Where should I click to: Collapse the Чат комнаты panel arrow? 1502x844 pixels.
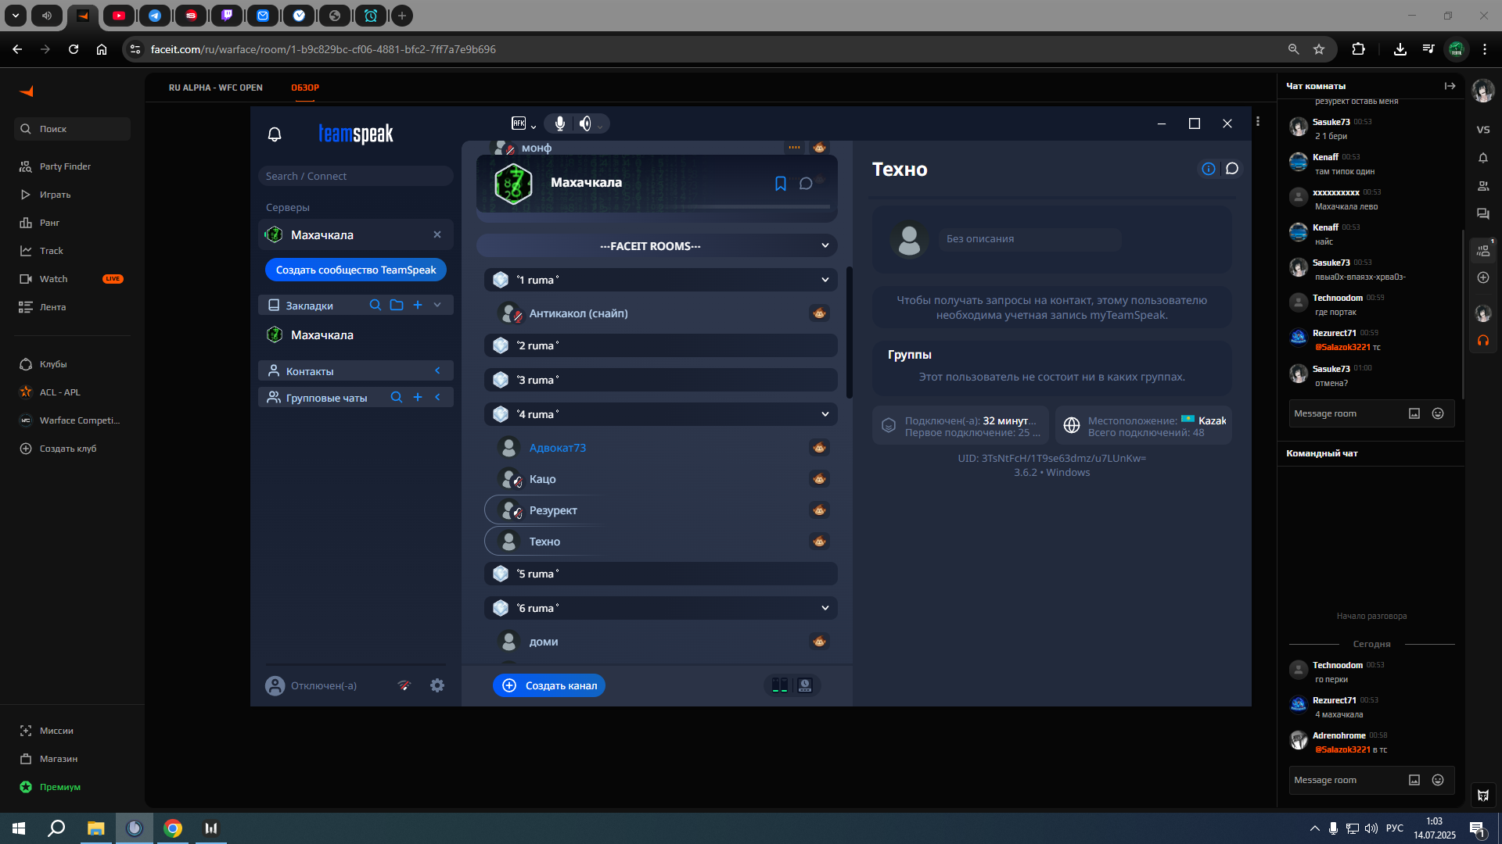[x=1450, y=86]
